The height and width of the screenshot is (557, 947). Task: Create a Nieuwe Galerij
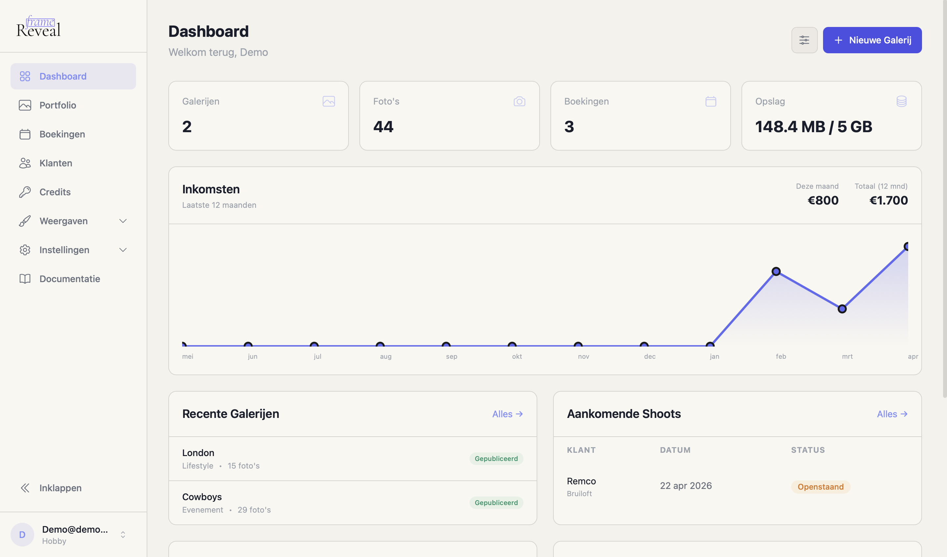(x=872, y=40)
